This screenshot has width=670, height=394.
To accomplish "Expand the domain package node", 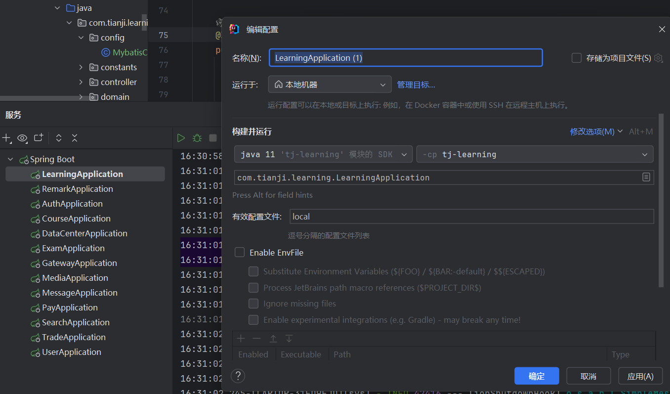I will tap(81, 97).
